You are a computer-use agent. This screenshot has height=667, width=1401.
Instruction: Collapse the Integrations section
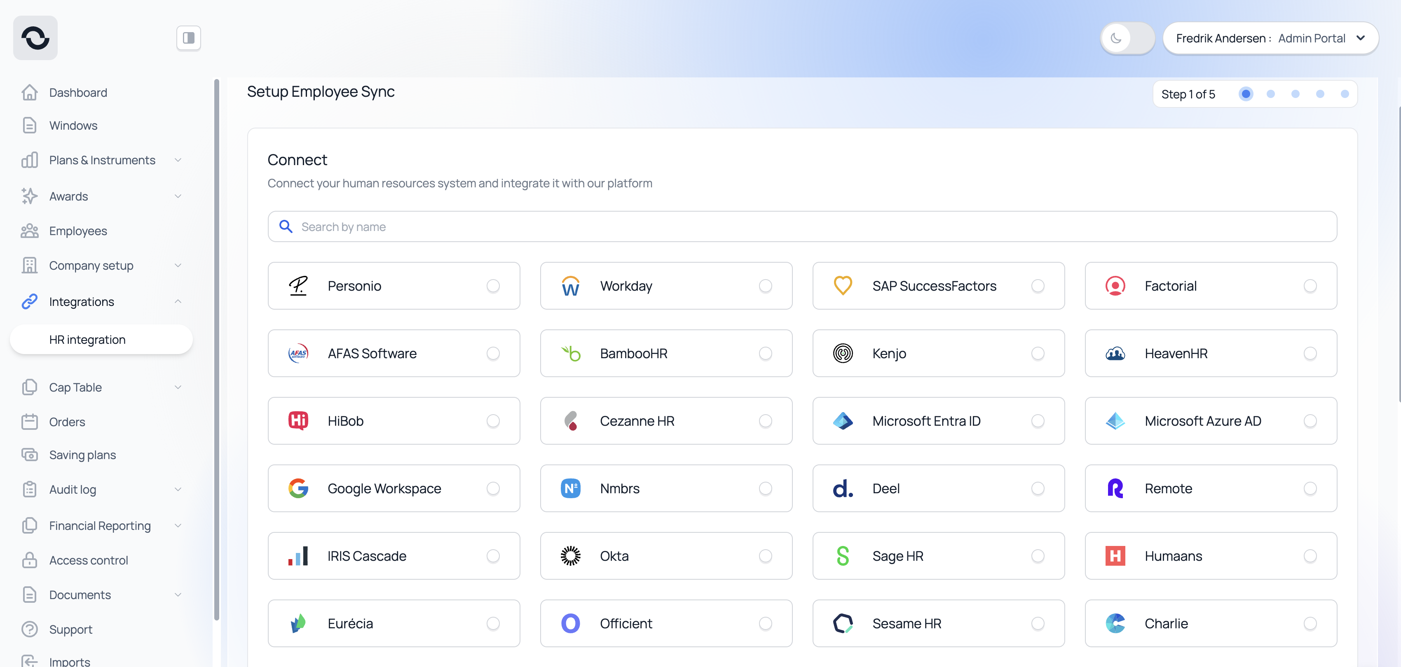click(178, 302)
